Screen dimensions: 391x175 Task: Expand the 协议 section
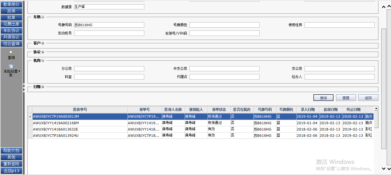tap(43, 52)
